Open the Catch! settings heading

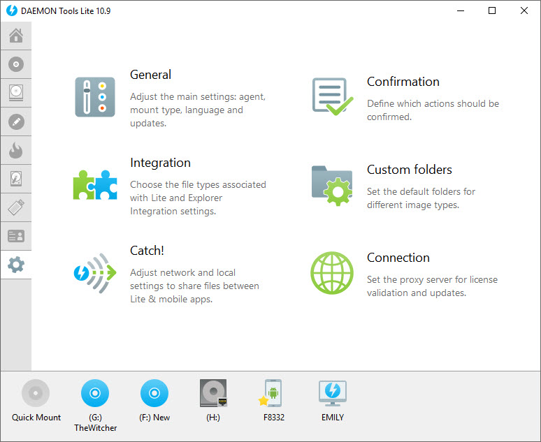[147, 250]
